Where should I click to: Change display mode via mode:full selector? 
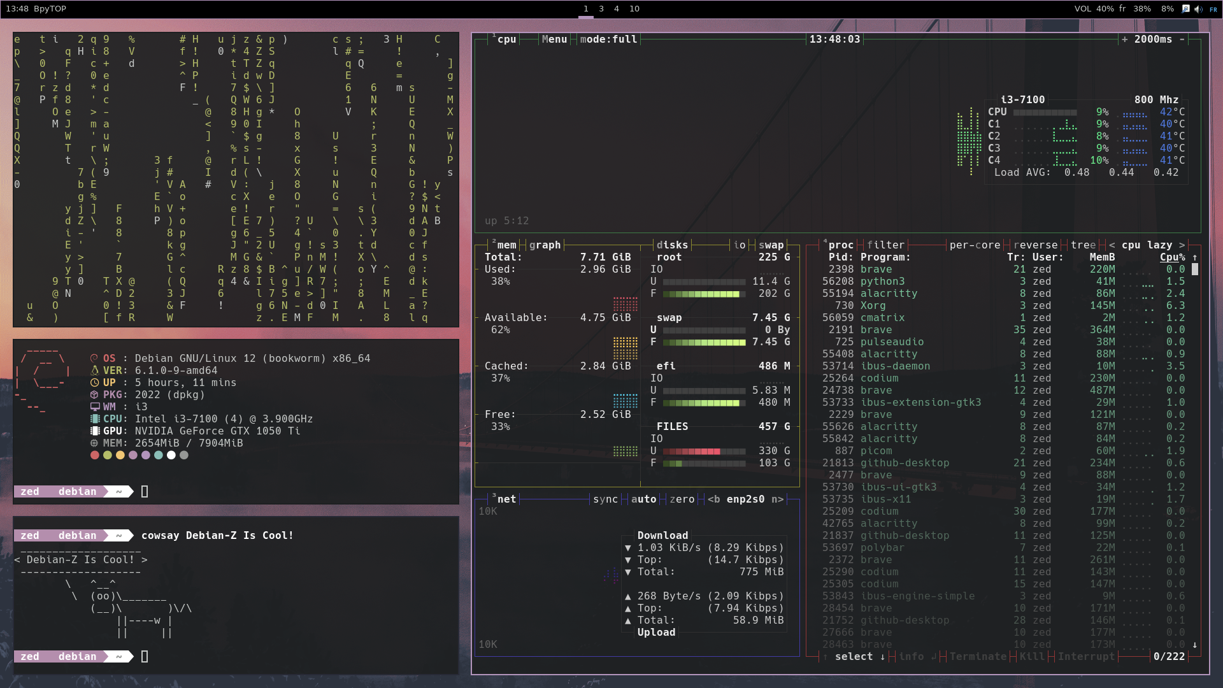click(x=608, y=39)
